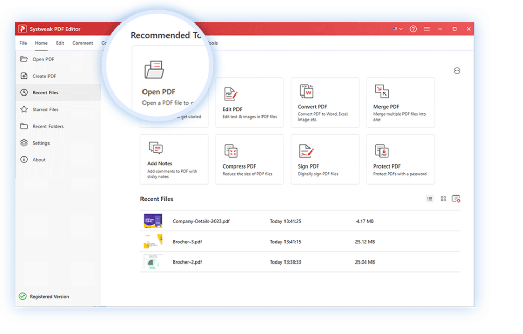Click the Add Notes tool icon
523x334 pixels.
point(155,148)
